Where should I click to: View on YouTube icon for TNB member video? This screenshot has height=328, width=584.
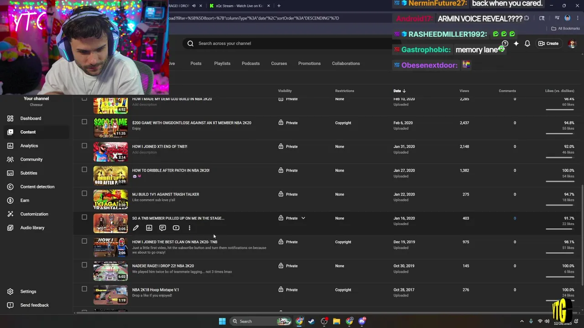pyautogui.click(x=176, y=228)
